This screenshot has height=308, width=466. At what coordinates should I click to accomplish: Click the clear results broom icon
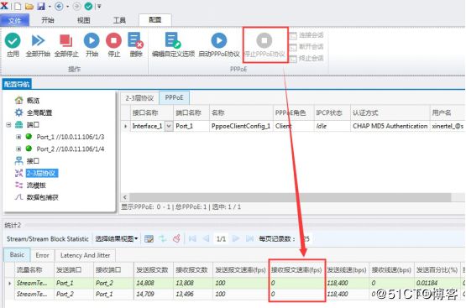point(176,239)
